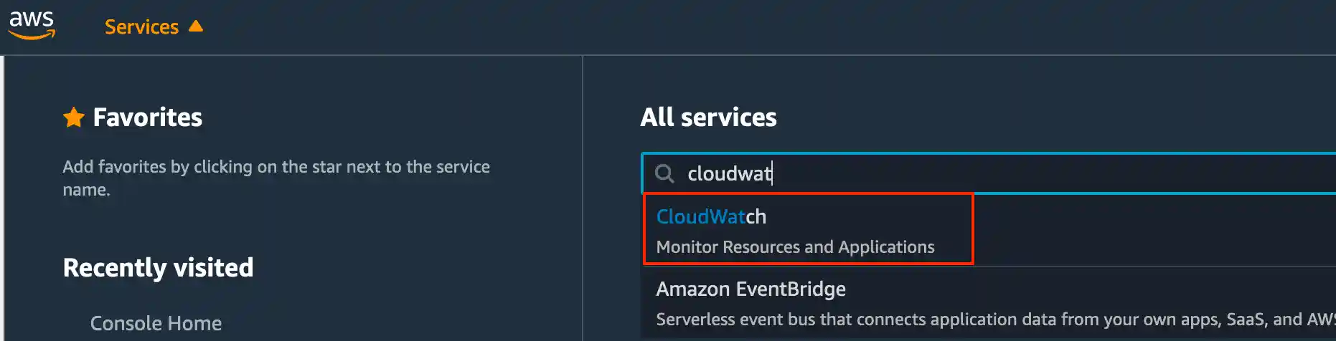The height and width of the screenshot is (341, 1336).
Task: Open the Services menu label
Action: 141,27
